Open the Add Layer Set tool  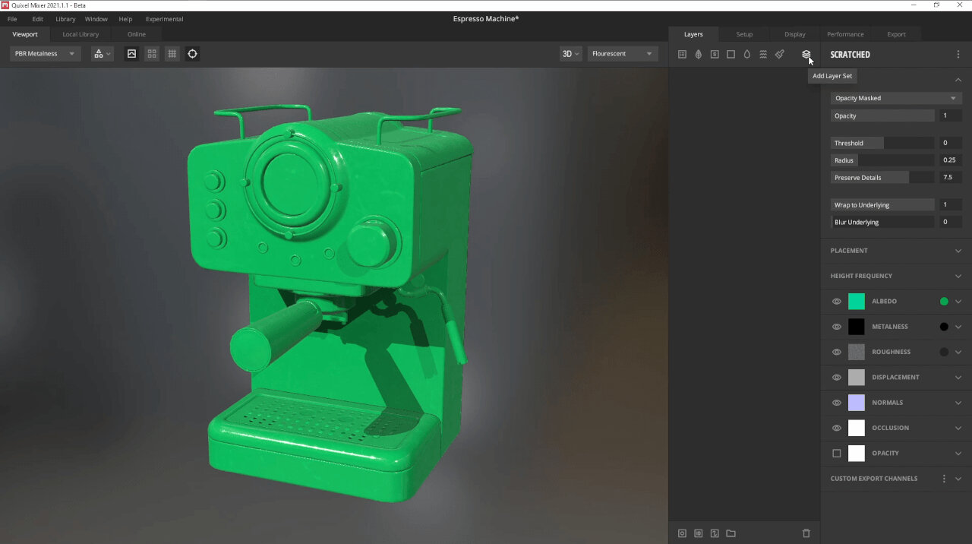806,54
